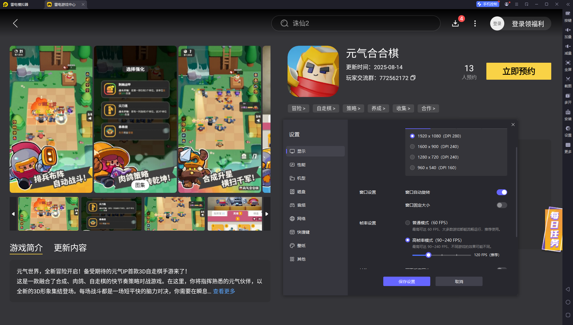Open 多开 from the right sidebar

[x=568, y=99]
